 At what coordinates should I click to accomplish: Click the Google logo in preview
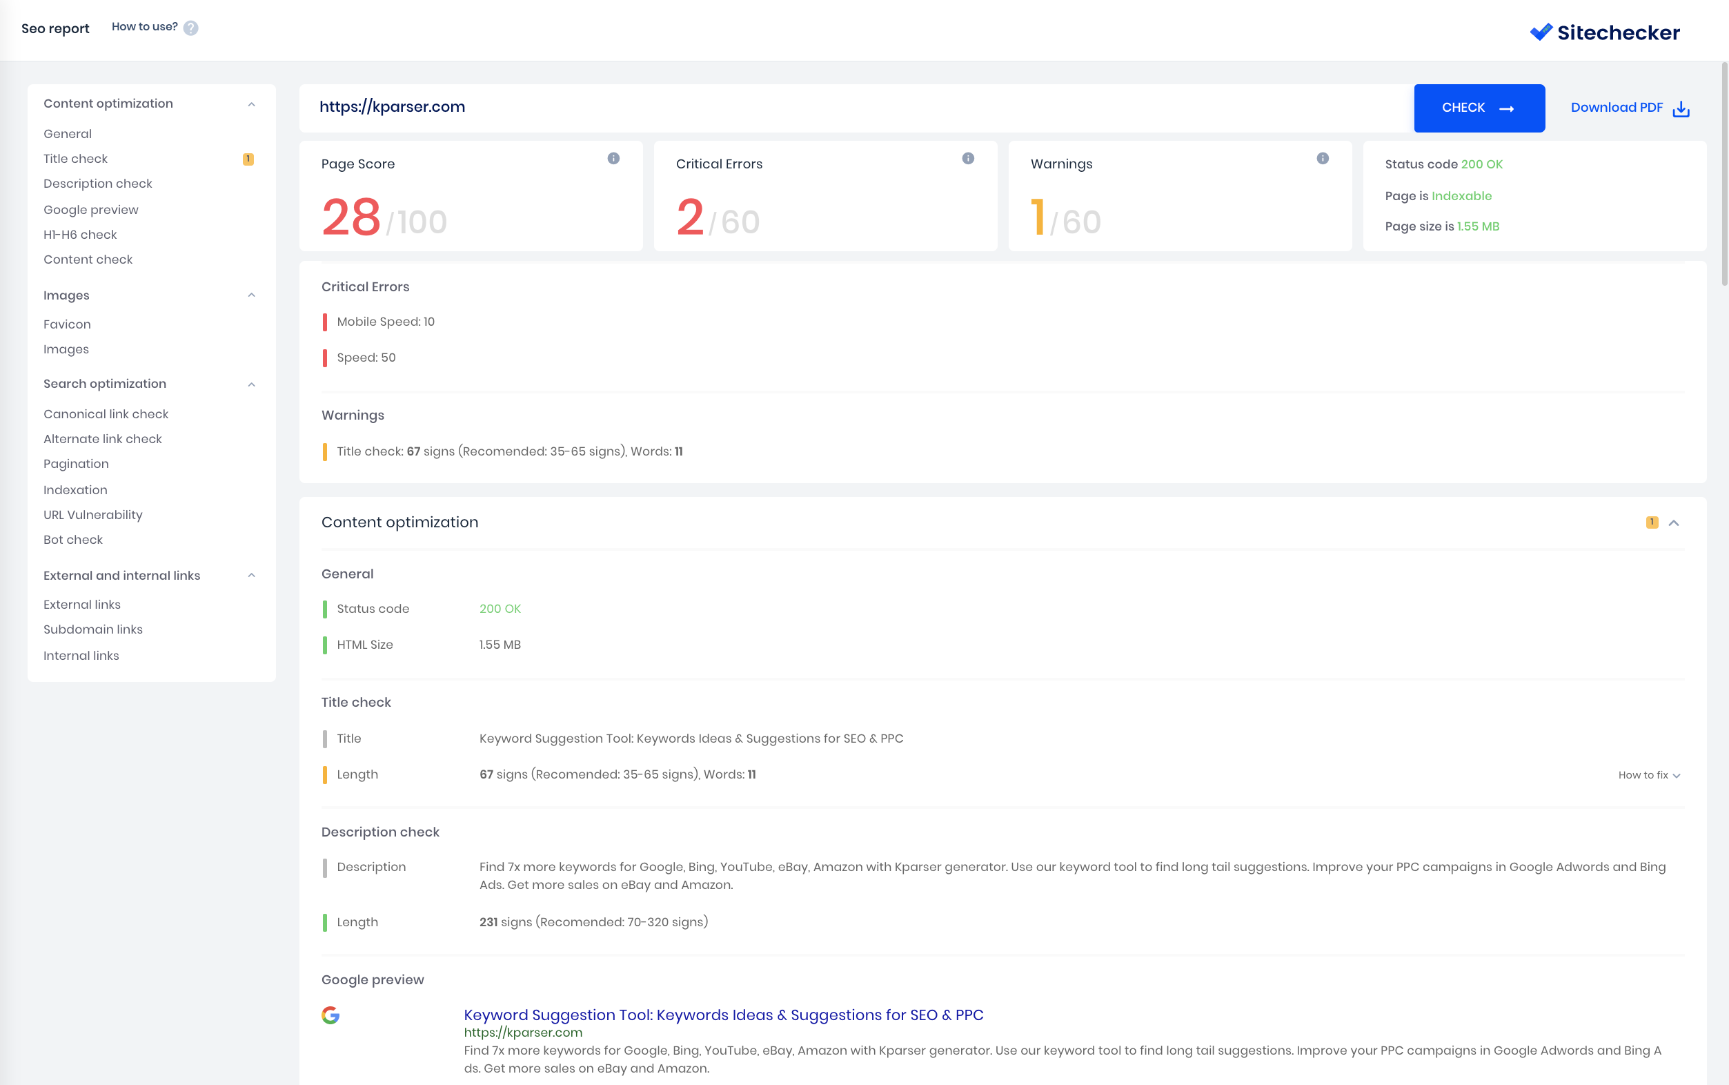click(x=330, y=1015)
